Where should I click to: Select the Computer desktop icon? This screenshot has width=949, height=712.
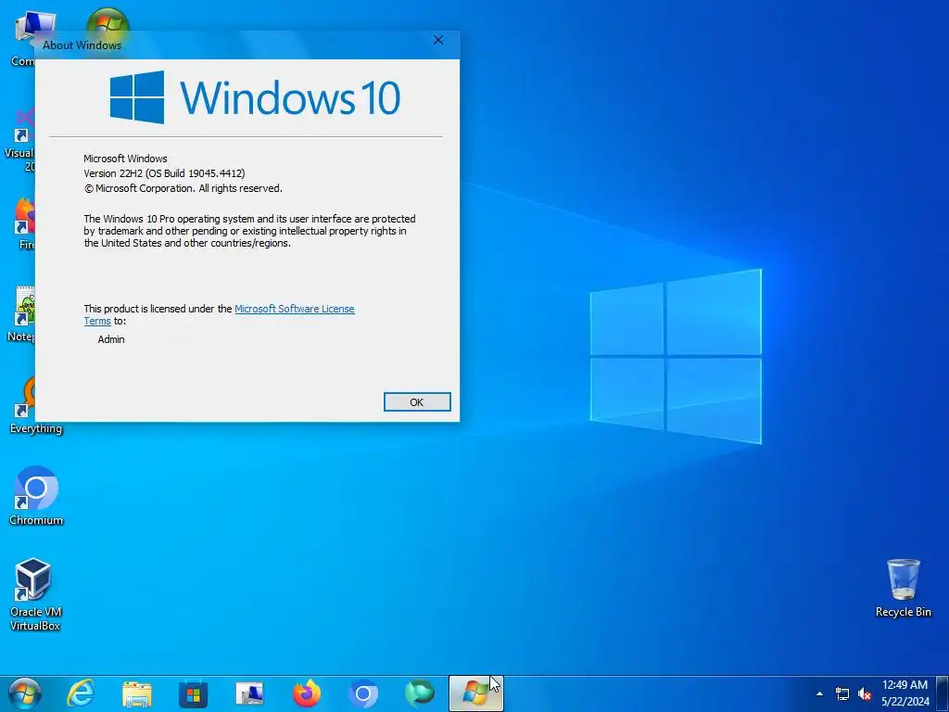(23, 39)
